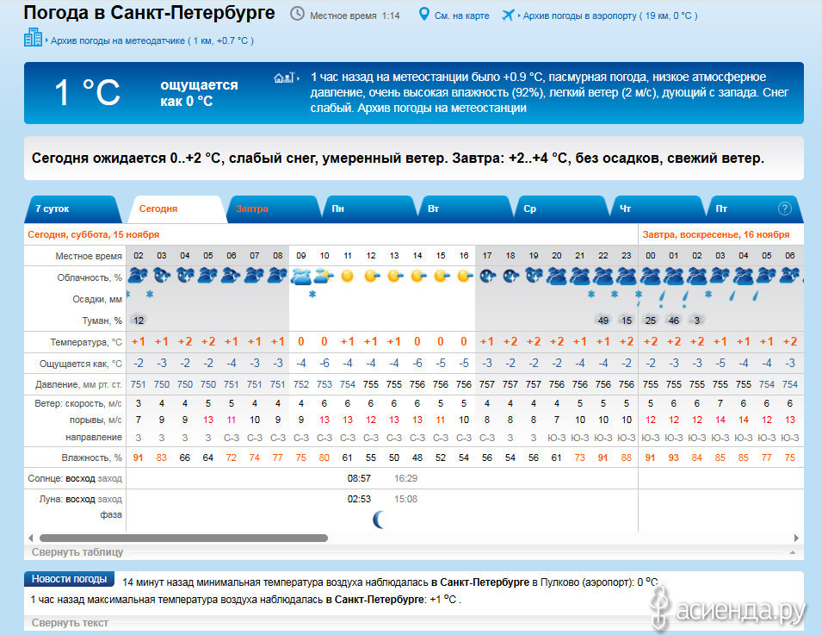Collapse the news text with Свернуть текст
822x635 pixels.
point(70,622)
